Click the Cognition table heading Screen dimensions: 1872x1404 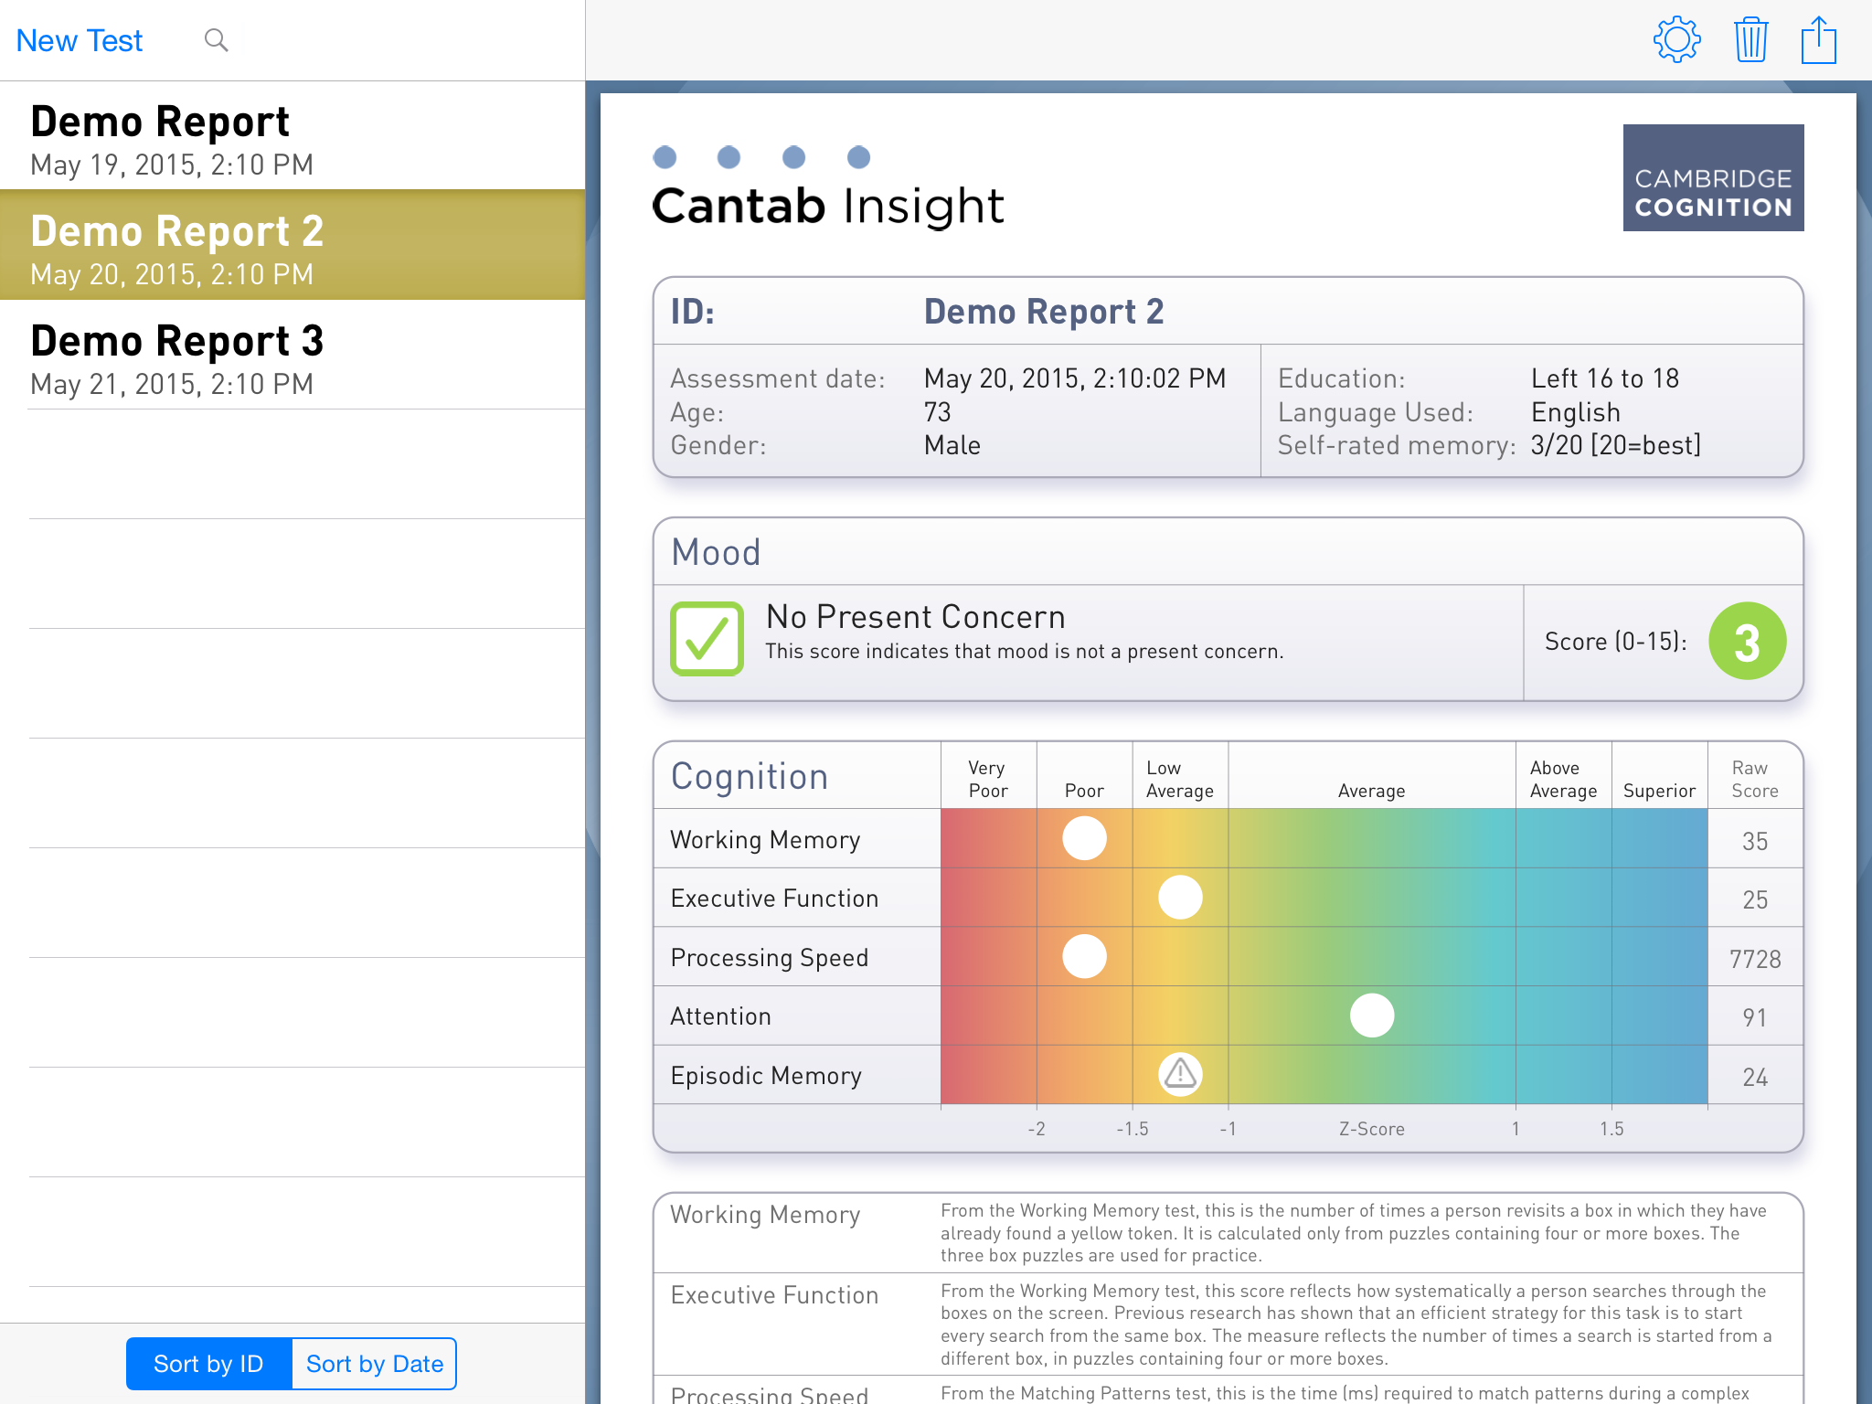pos(750,776)
